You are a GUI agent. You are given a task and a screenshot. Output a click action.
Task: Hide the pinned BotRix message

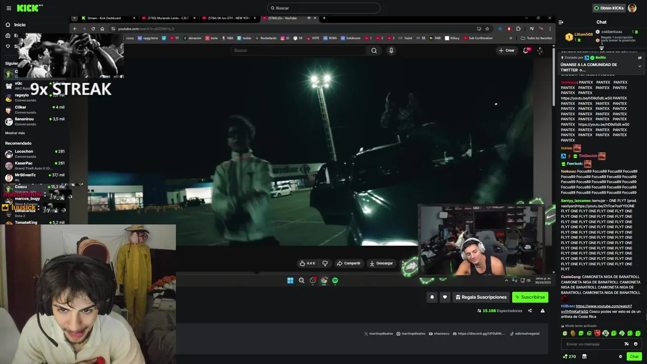click(x=639, y=58)
